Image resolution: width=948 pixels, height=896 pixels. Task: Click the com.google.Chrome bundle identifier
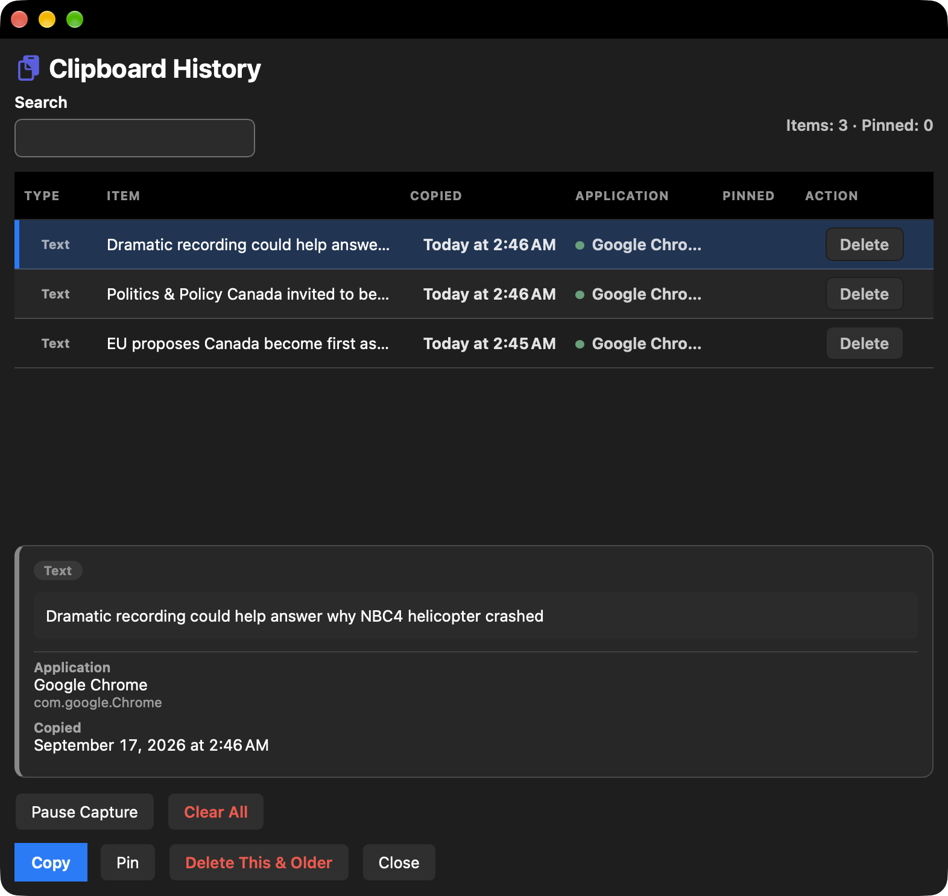click(98, 702)
